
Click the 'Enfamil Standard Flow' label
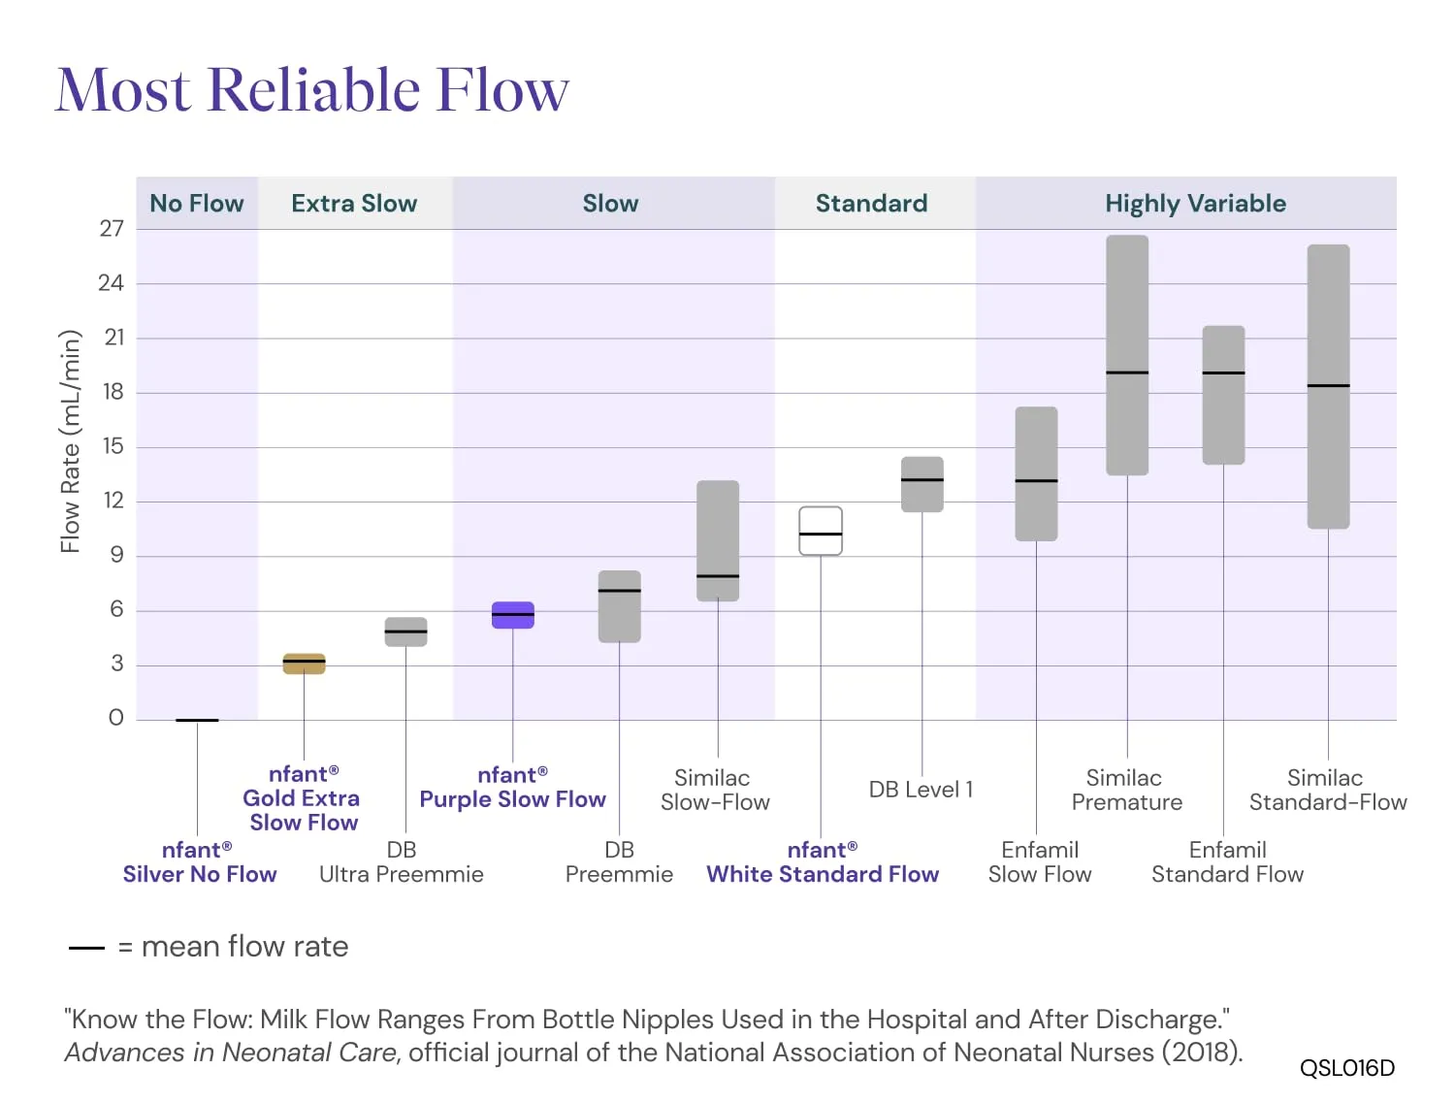[x=1228, y=861]
